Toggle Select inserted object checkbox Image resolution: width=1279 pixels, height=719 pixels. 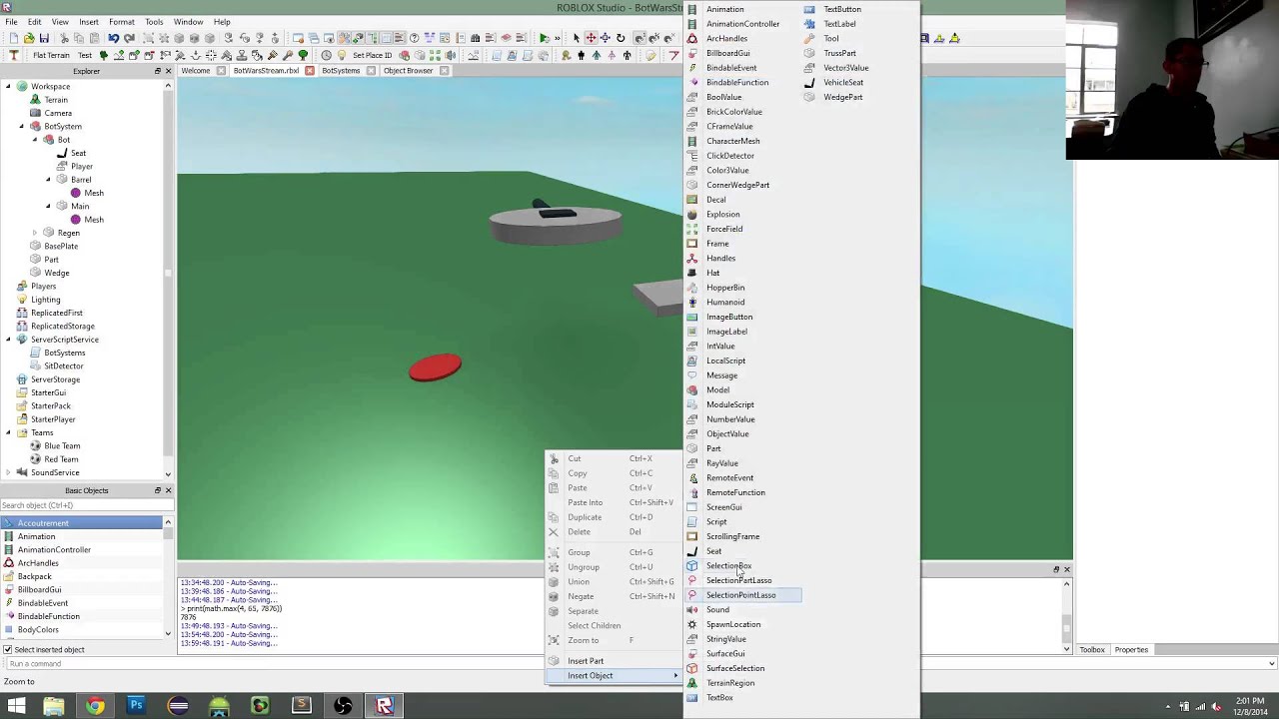coord(7,649)
